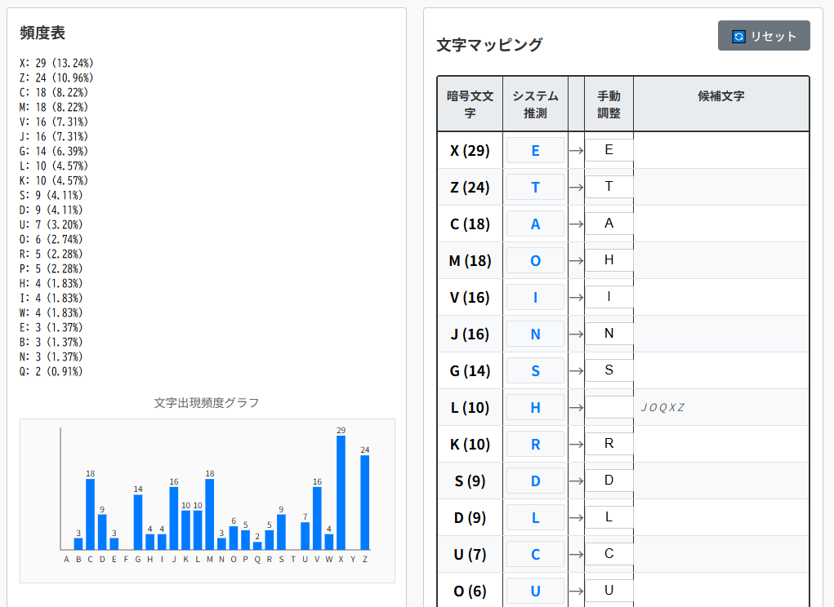Screen dimensions: 834x607
Task: Click the システム推測 column header
Action: 535,104
